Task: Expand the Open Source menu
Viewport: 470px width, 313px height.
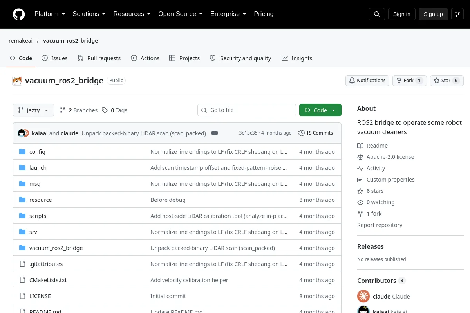Action: pyautogui.click(x=180, y=14)
